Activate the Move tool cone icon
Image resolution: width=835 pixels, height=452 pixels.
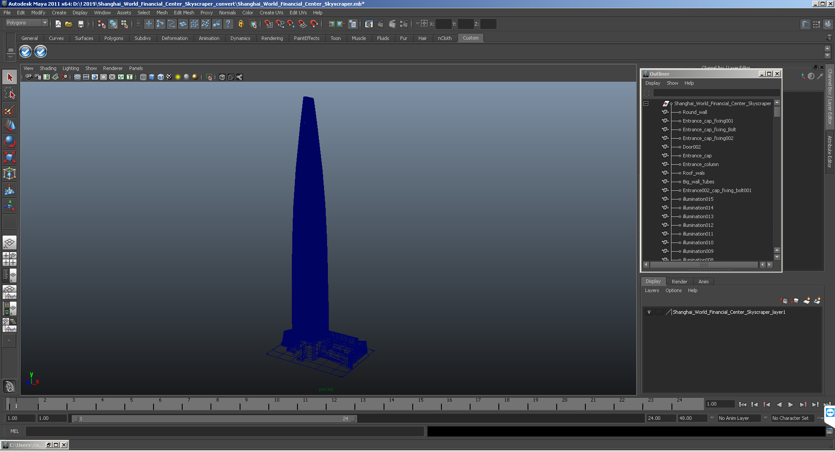(x=10, y=126)
